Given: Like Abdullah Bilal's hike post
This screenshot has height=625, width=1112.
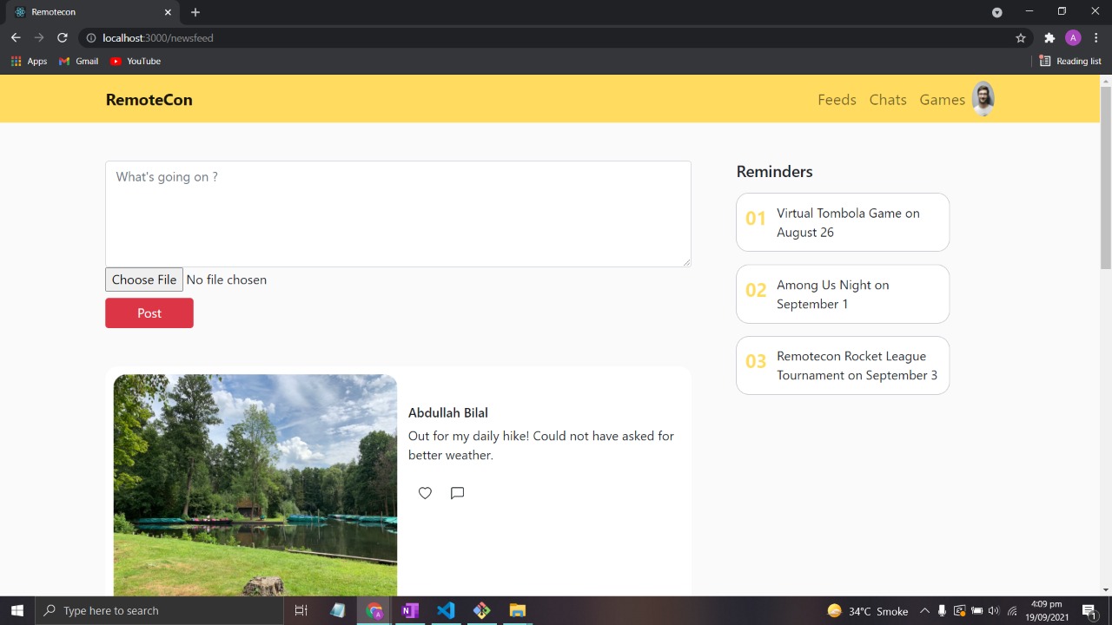Looking at the screenshot, I should click(x=425, y=493).
